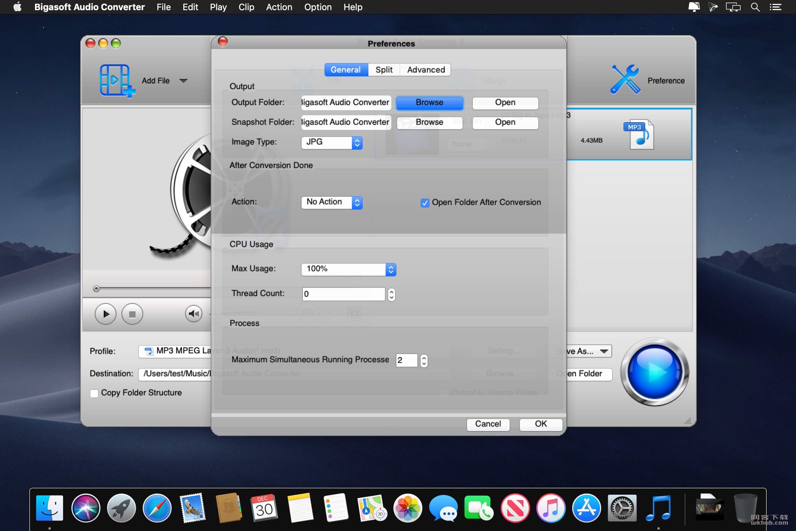This screenshot has width=796, height=531.
Task: Open the Clip menu
Action: click(246, 7)
